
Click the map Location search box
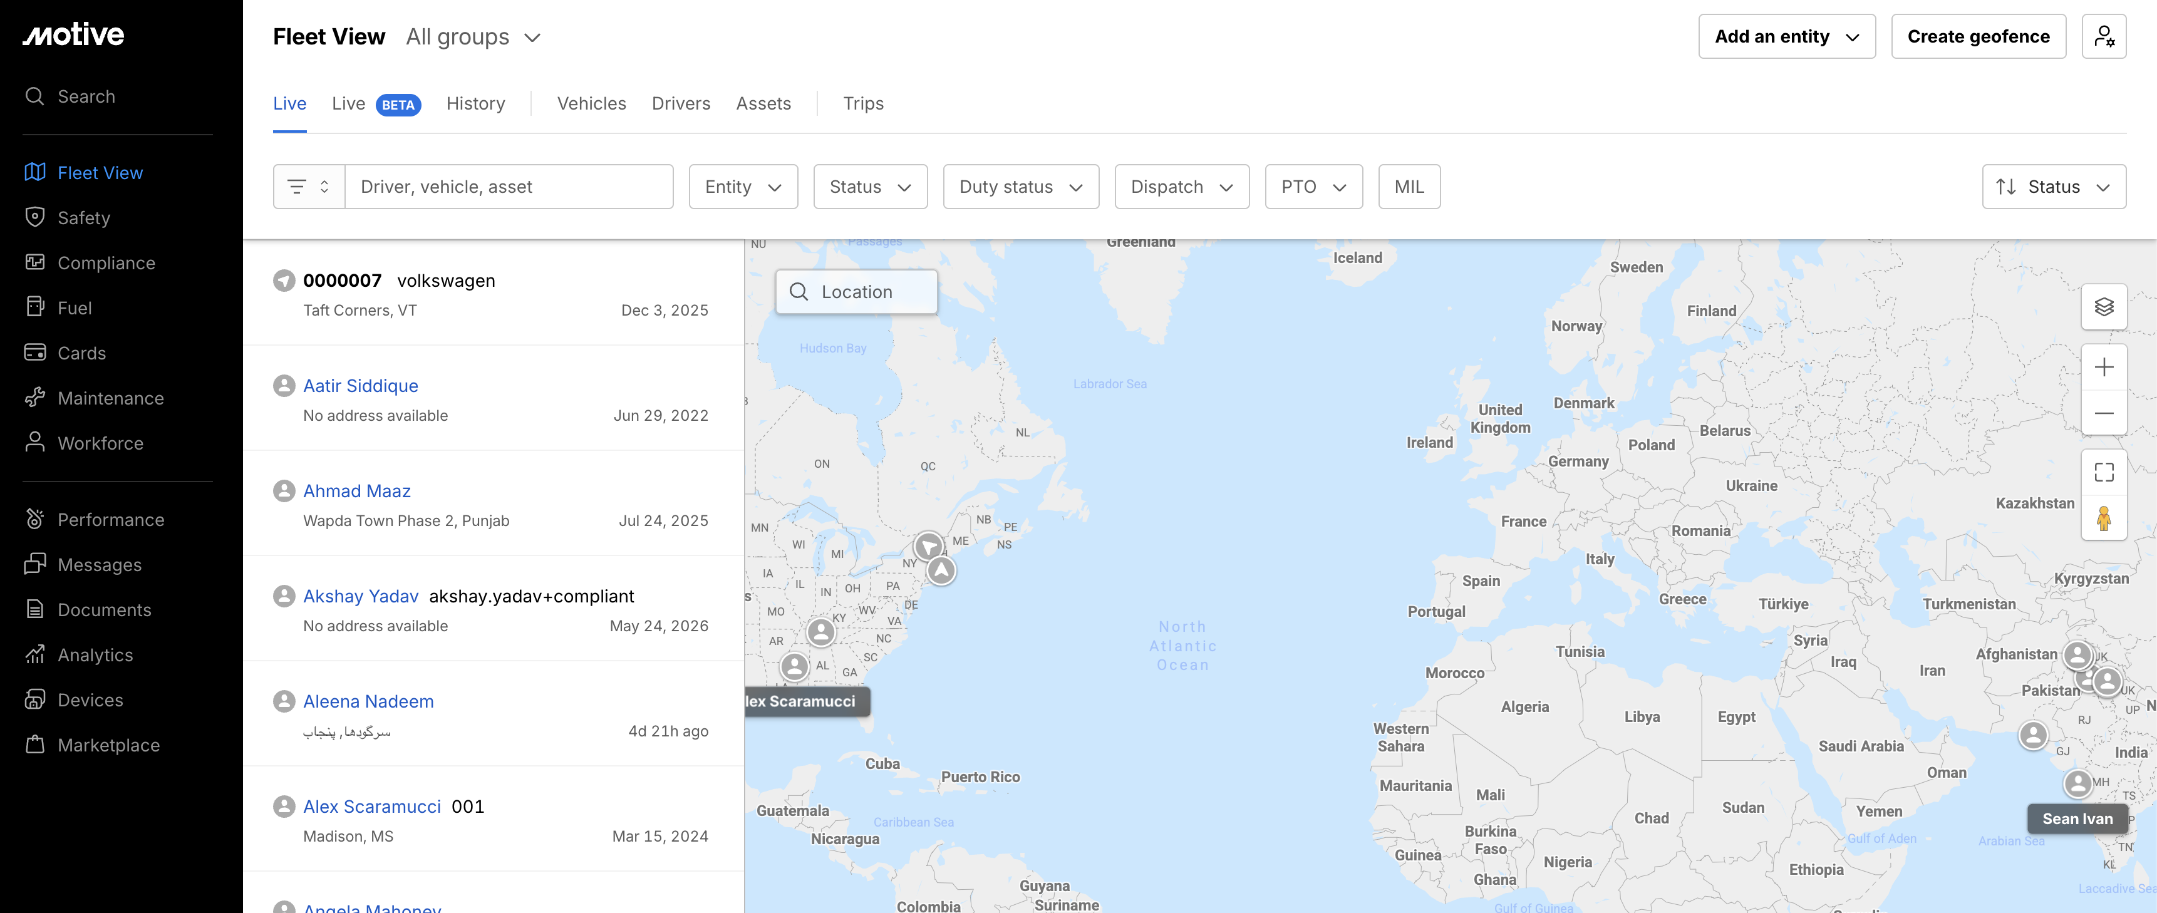tap(856, 292)
